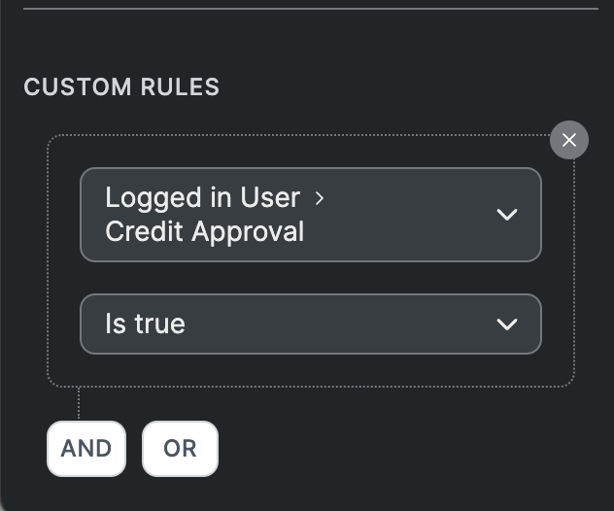Click the breadcrumb arrow after "Logged in User"

point(320,198)
